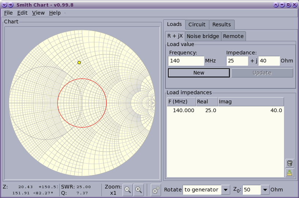Click the Z0 value field showing 50

coord(251,190)
